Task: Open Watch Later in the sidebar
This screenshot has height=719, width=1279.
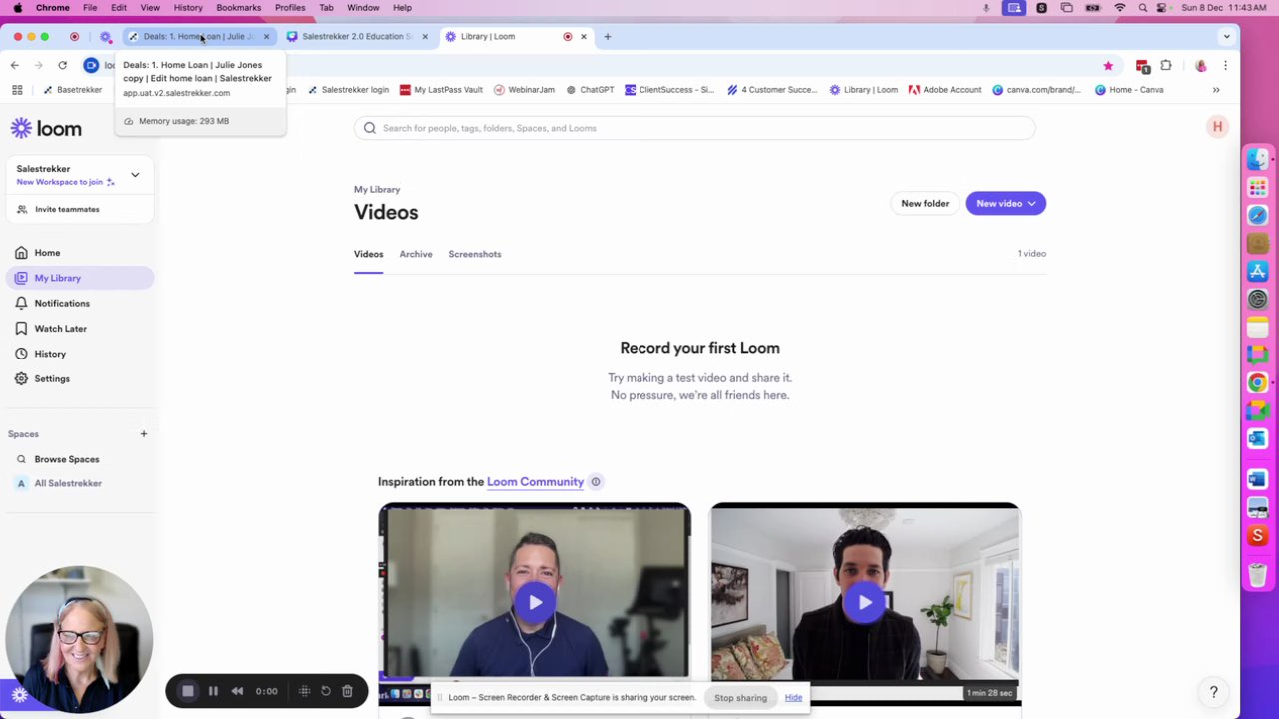Action: pyautogui.click(x=80, y=328)
